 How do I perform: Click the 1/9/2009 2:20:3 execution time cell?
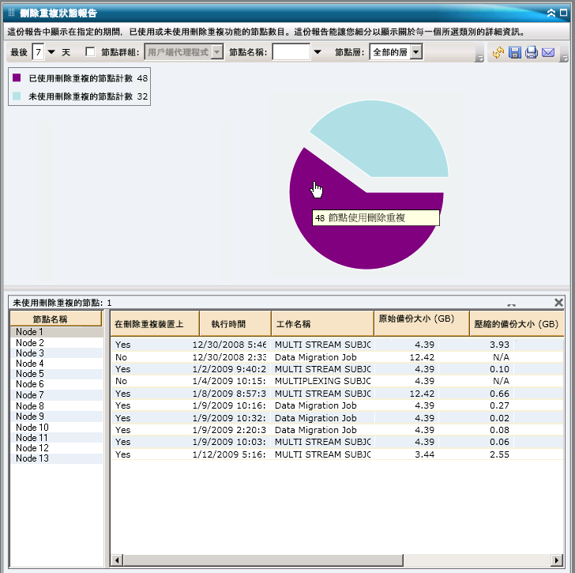pyautogui.click(x=229, y=430)
